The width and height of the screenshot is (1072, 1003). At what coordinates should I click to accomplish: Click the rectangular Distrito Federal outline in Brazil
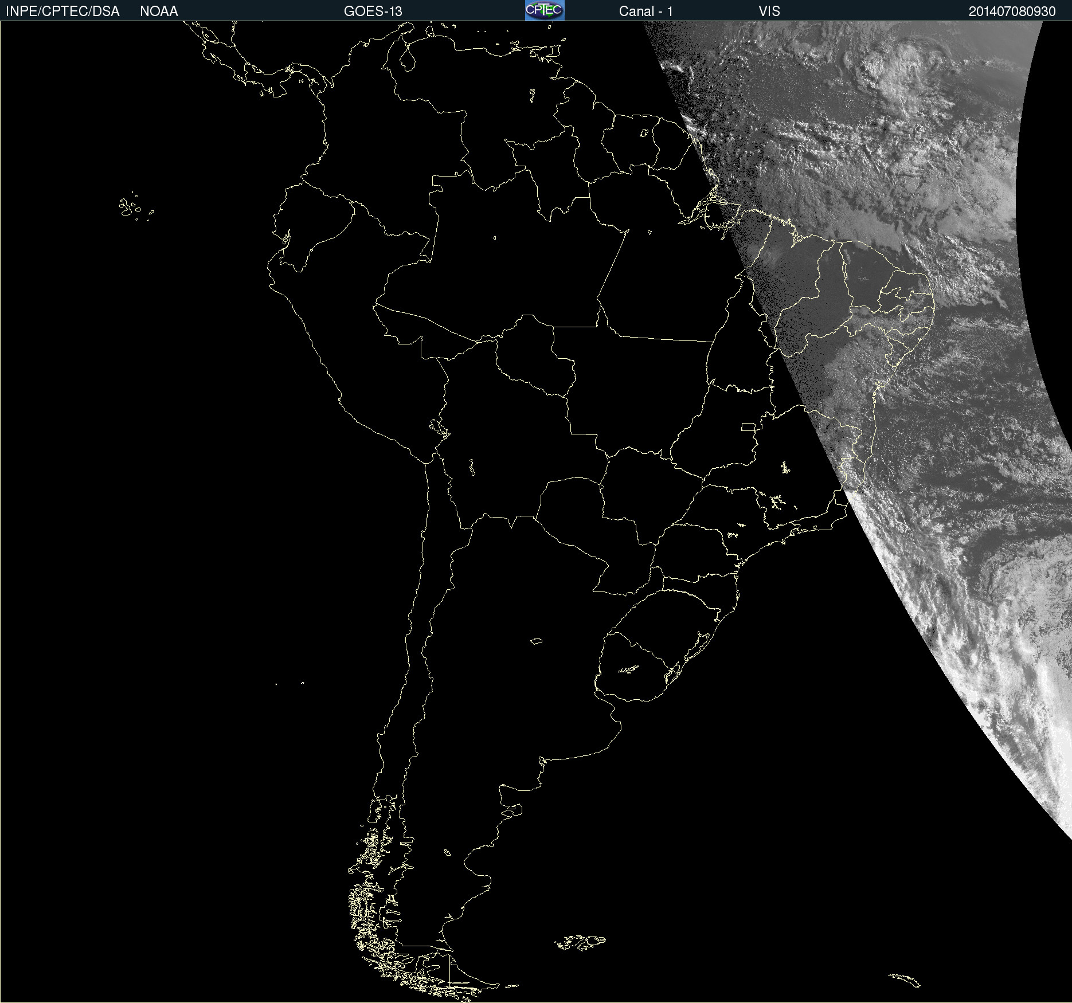[x=748, y=426]
